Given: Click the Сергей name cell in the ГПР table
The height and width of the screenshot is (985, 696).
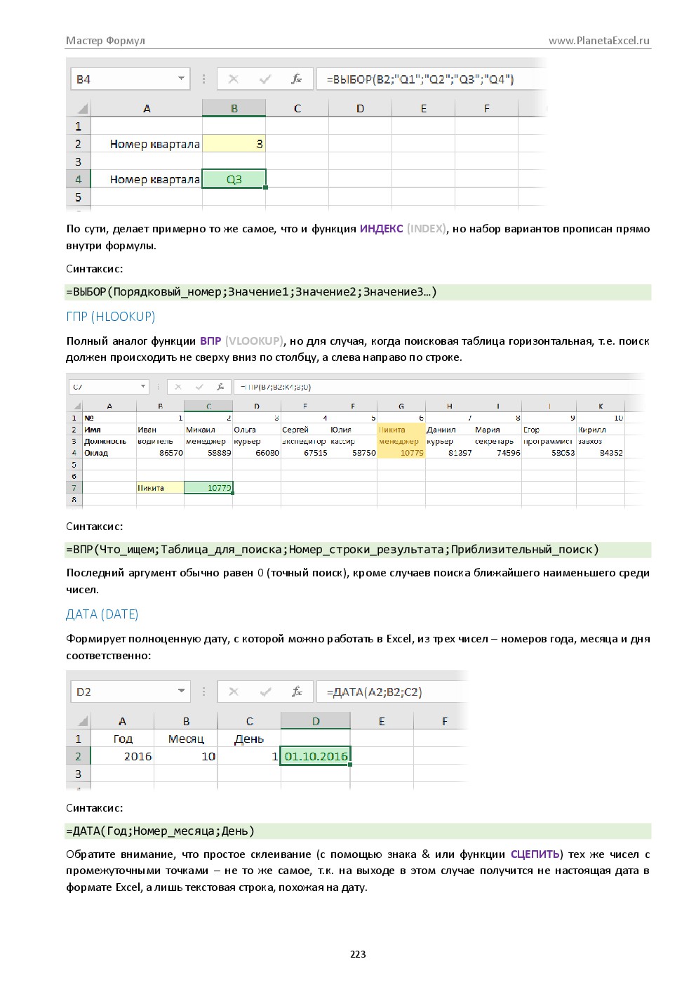Looking at the screenshot, I should pyautogui.click(x=304, y=430).
